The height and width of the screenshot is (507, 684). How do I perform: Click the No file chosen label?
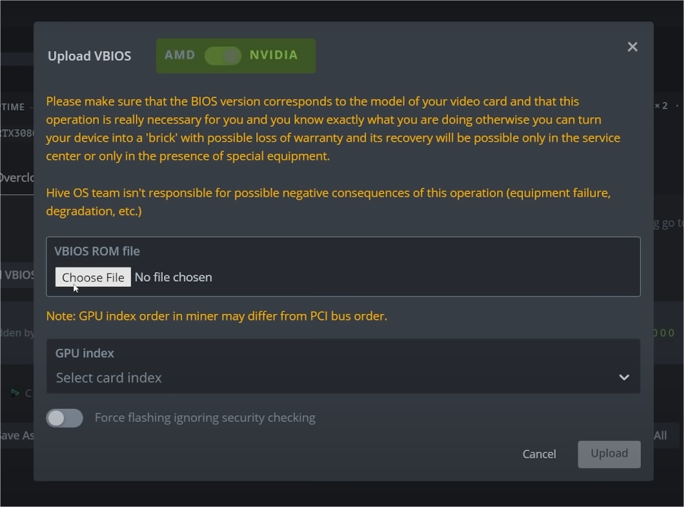[174, 277]
